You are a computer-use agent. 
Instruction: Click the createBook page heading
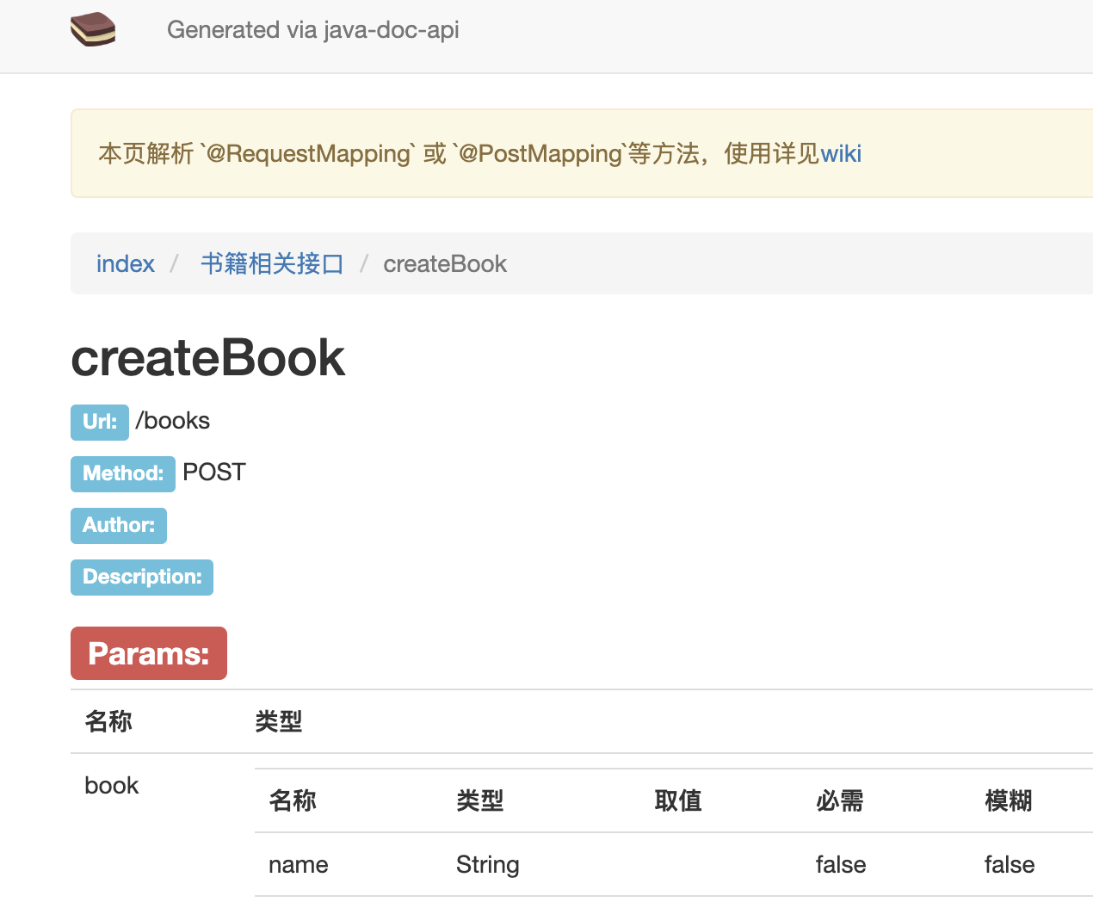point(207,357)
